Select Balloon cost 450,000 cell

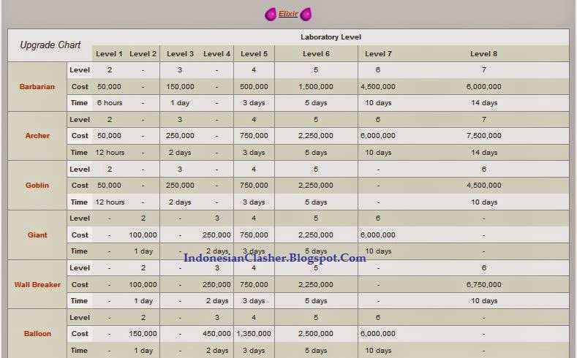216,334
